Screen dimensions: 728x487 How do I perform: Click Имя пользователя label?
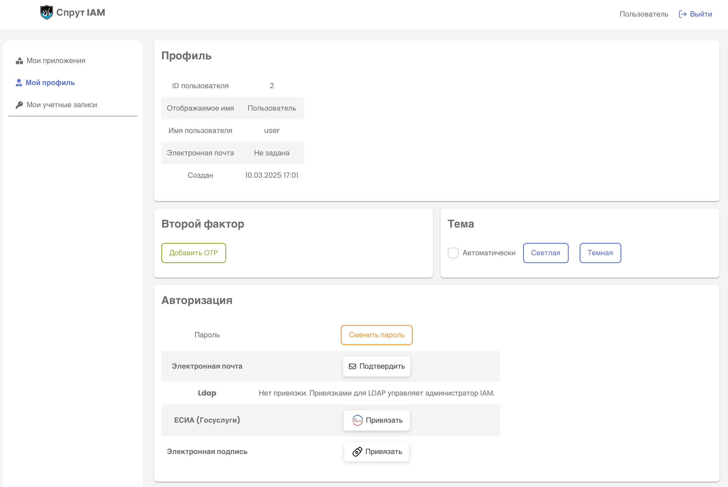(x=200, y=130)
